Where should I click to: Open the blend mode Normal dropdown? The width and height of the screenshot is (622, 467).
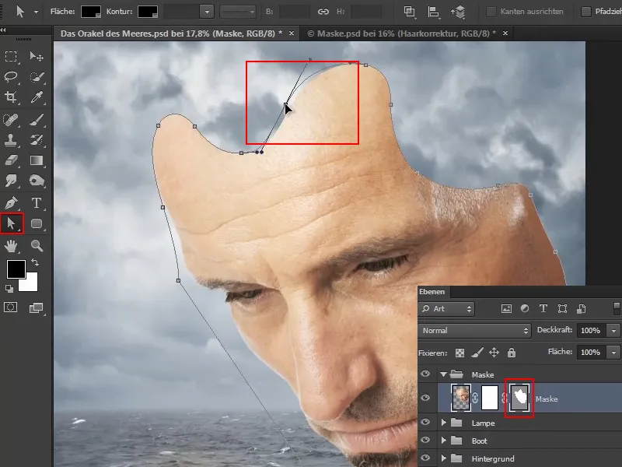coord(474,330)
